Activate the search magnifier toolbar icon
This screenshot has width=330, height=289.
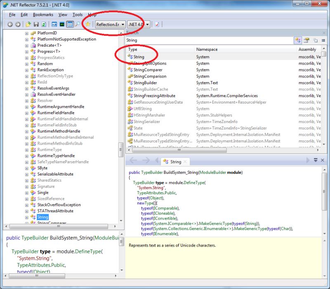coord(78,24)
